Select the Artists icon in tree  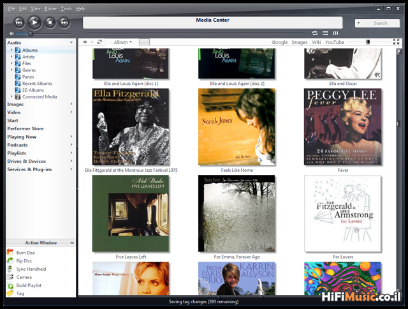click(18, 57)
